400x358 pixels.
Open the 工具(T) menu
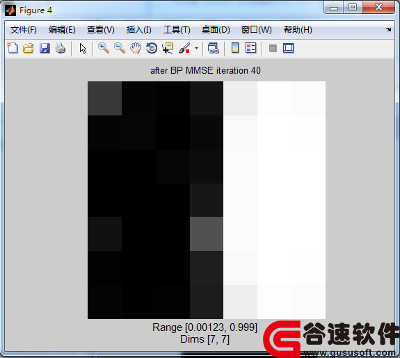click(x=177, y=30)
